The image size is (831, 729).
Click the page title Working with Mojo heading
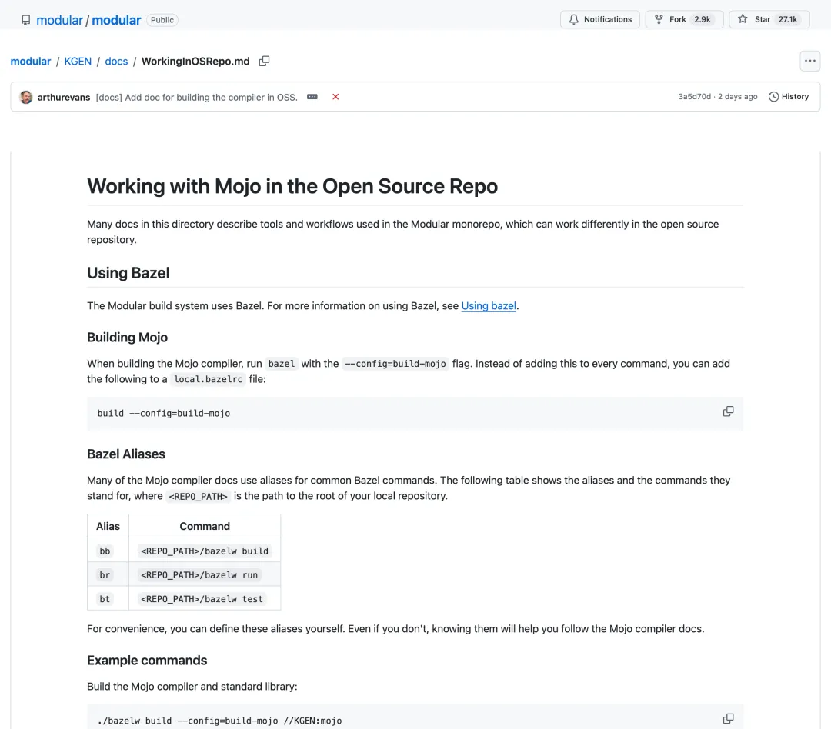click(292, 187)
